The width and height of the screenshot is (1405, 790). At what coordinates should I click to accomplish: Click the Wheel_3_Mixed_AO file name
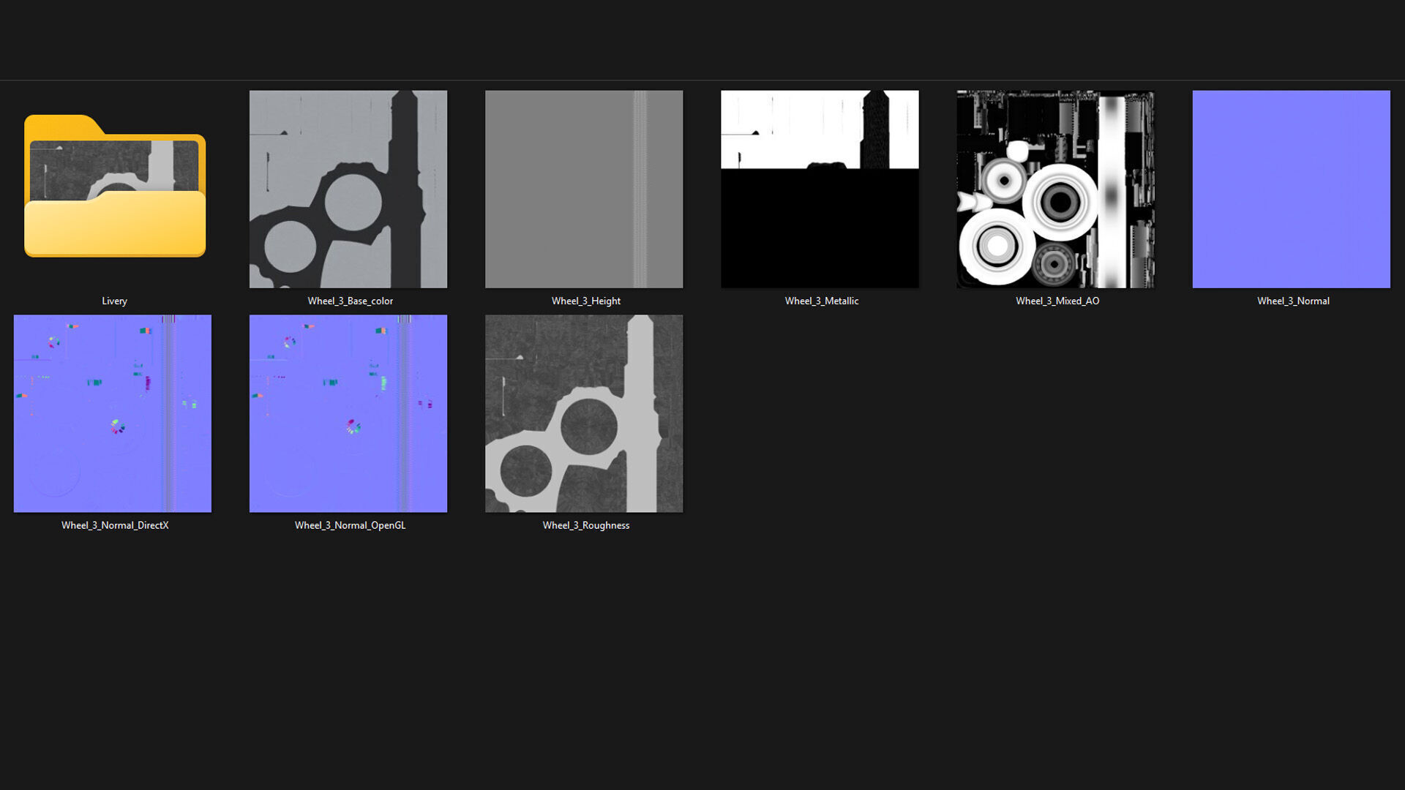point(1057,301)
